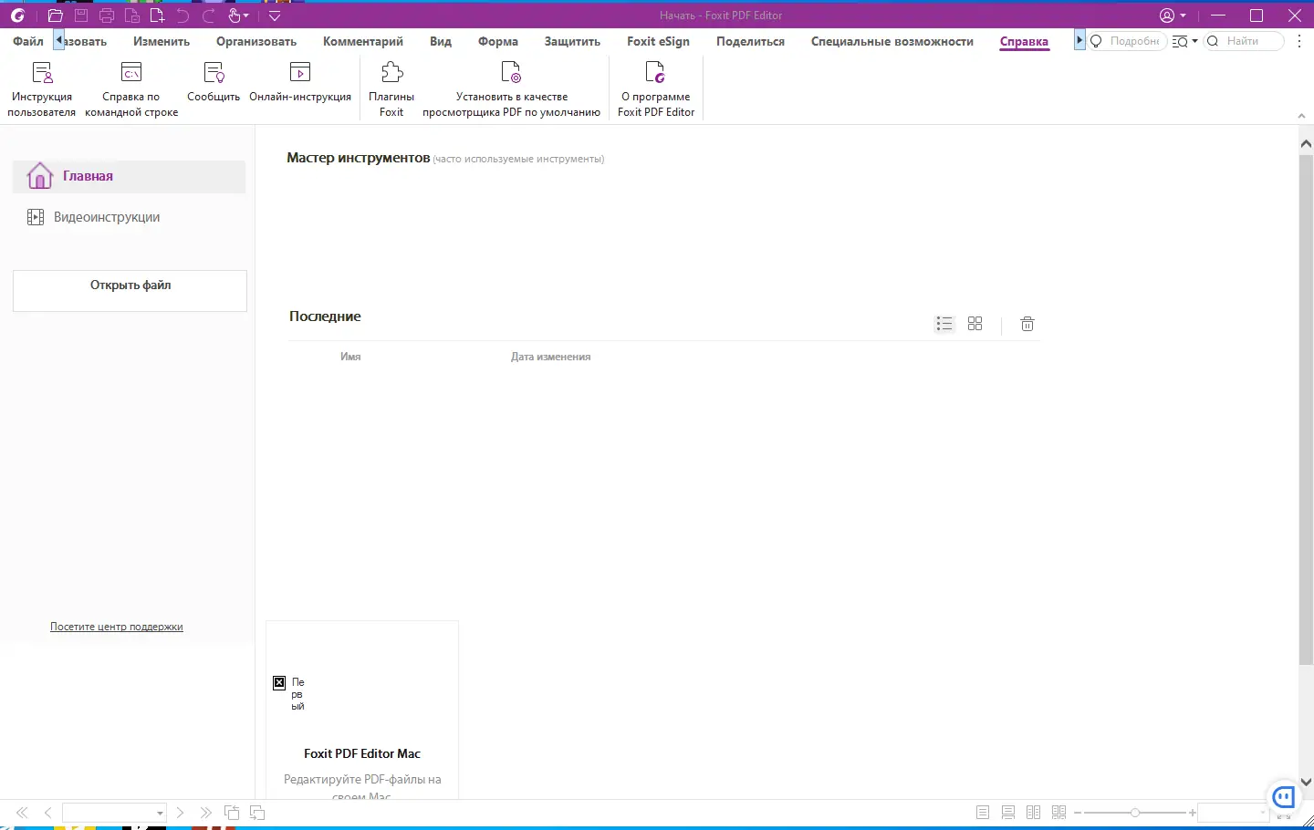Follow the Посетите центр поддержки link

(x=117, y=628)
